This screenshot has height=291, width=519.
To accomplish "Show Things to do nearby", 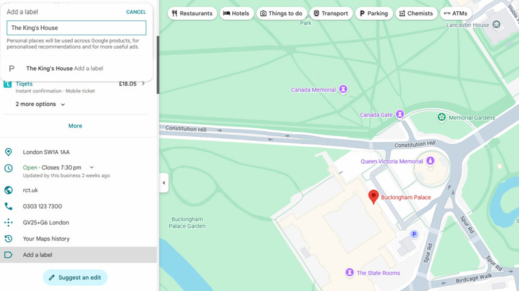I will [x=281, y=13].
